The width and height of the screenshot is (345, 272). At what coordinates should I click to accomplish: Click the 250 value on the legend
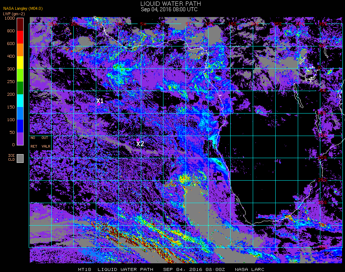[11, 82]
